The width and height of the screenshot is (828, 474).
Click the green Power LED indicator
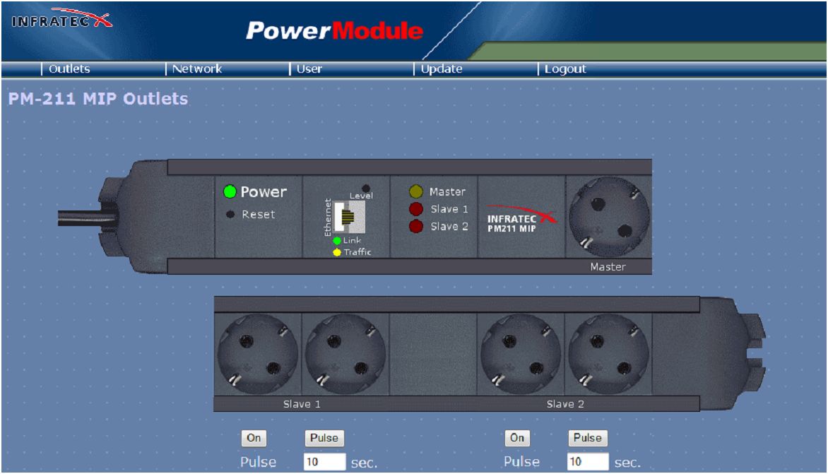pyautogui.click(x=230, y=191)
